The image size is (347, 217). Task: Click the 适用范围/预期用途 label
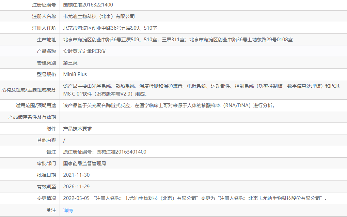click(36, 105)
